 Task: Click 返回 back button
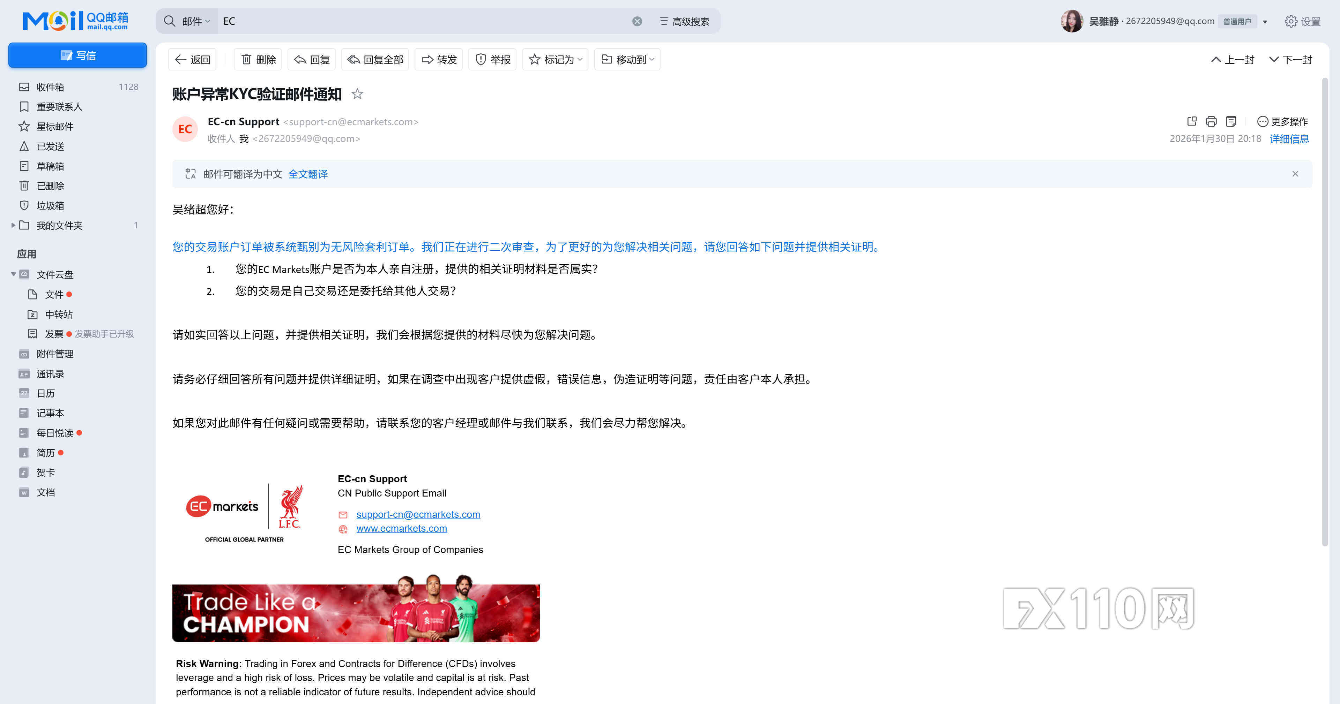[x=193, y=59]
